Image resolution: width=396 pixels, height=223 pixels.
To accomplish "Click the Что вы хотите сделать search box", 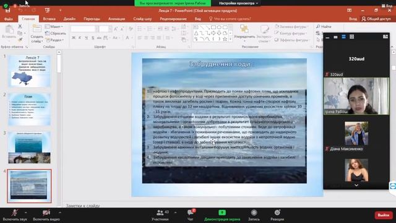I will 230,19.
